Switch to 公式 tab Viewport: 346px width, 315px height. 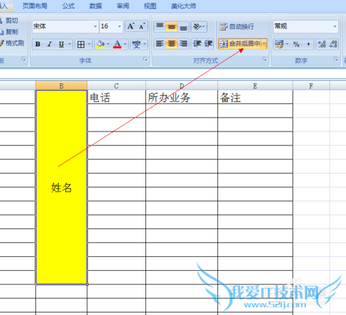[69, 6]
